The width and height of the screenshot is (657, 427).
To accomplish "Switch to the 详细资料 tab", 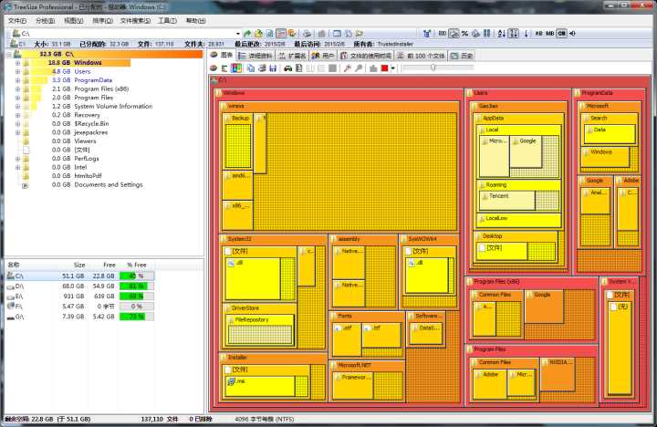I will pos(255,56).
